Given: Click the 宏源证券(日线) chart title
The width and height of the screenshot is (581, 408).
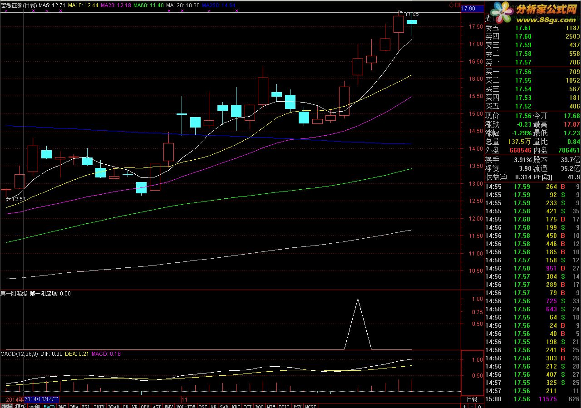Looking at the screenshot, I should 18,5.
